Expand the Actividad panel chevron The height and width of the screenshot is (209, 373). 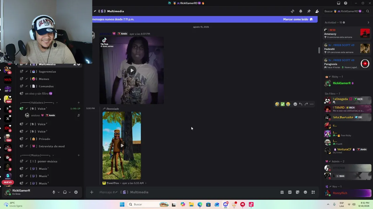[x=368, y=22]
